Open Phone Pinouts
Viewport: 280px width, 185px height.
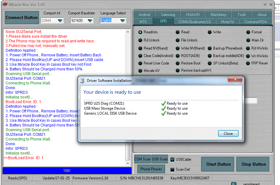[151, 169]
